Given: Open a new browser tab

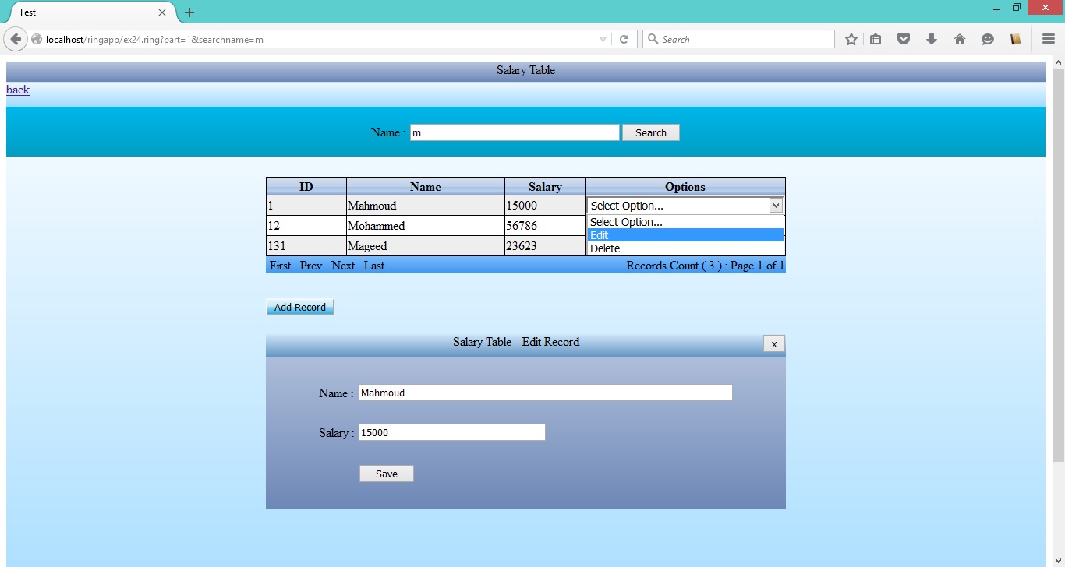Looking at the screenshot, I should pos(189,12).
